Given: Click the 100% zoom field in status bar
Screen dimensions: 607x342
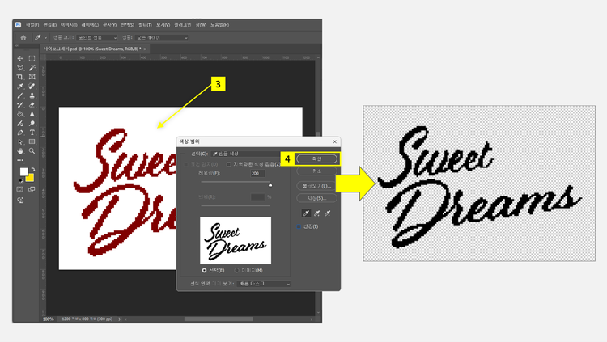Looking at the screenshot, I should coord(49,319).
